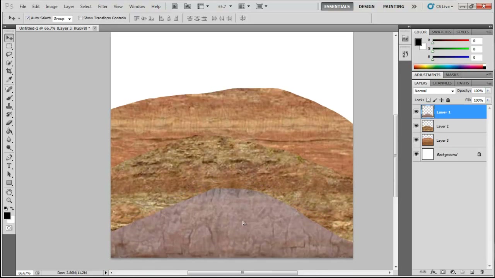Select the Blur tool
The image size is (495, 278).
9,139
